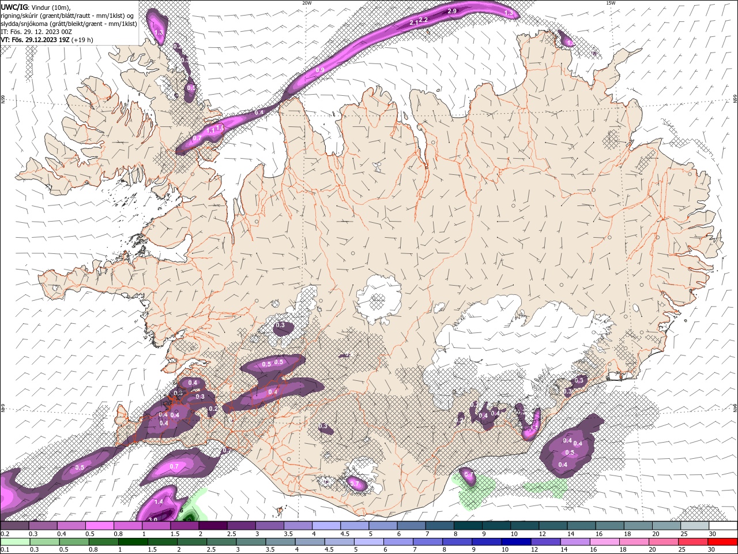Click bottom legend dark green swatch between 1 and 1.5

click(133, 542)
